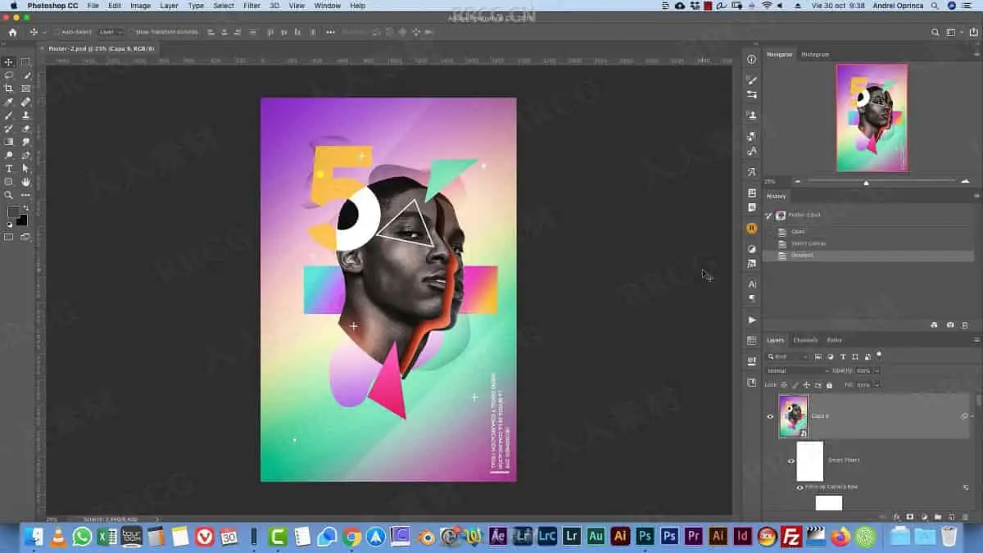Create a new layer from Layers panel footer
The image size is (983, 553).
(x=952, y=517)
